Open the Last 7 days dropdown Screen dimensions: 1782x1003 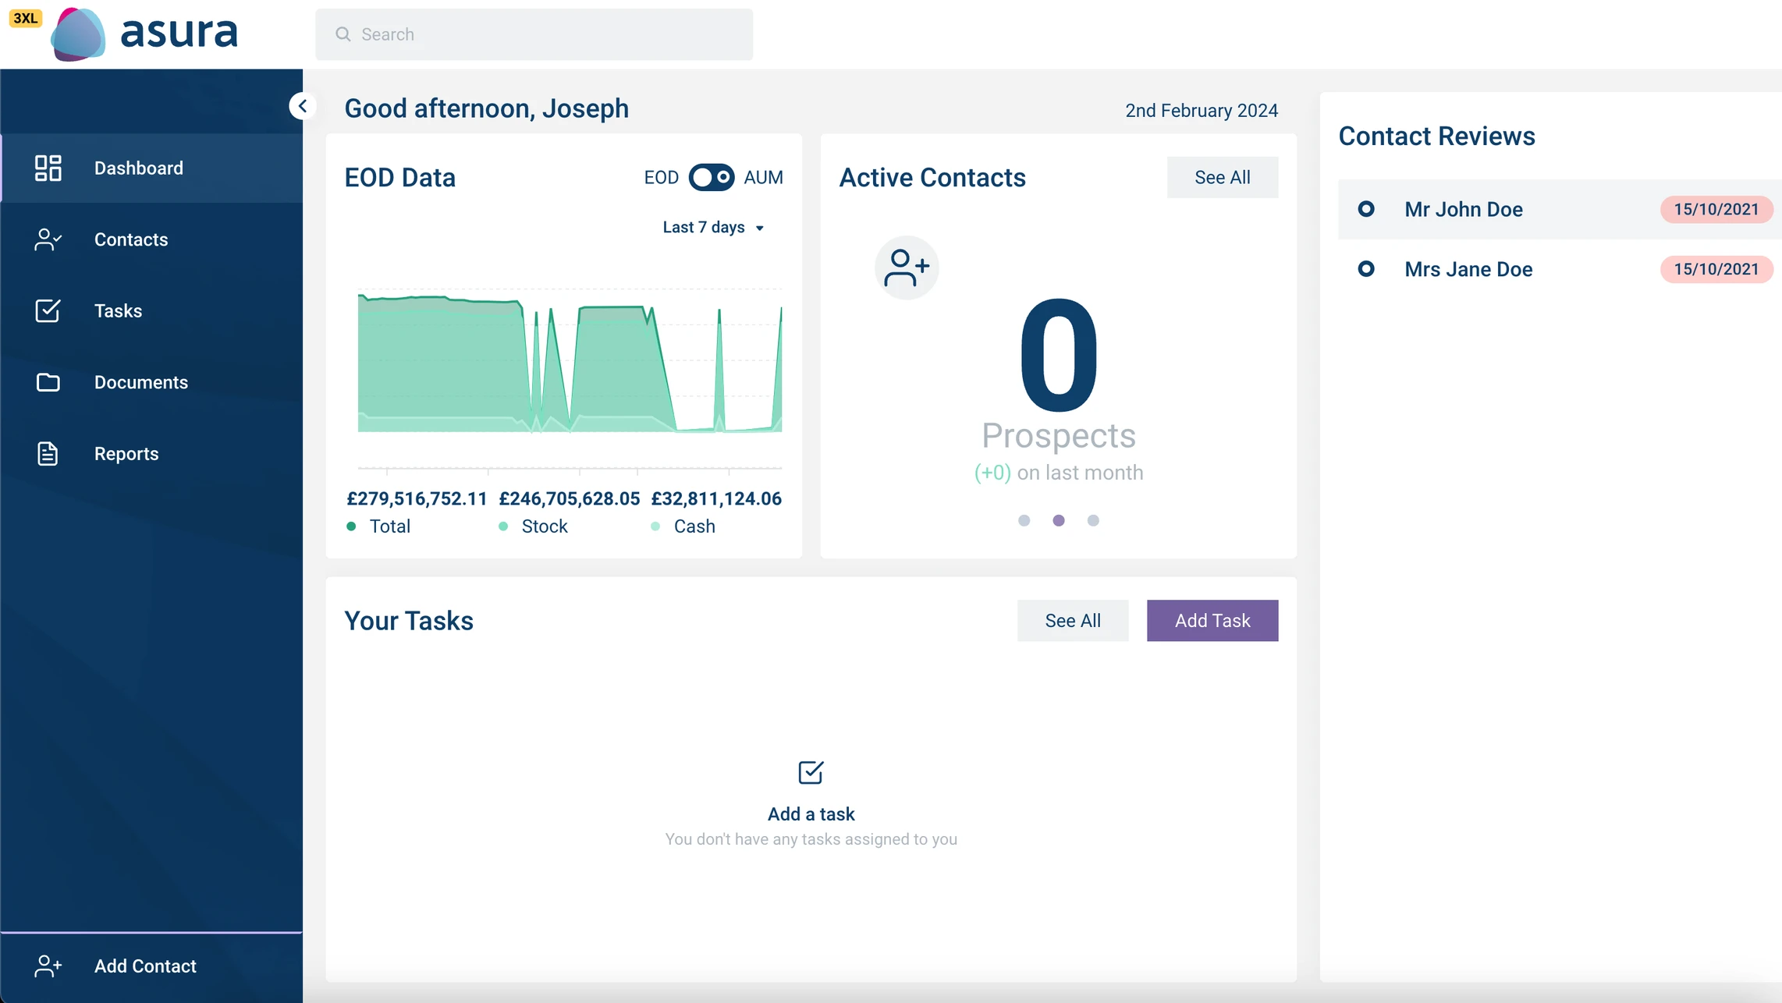point(713,227)
